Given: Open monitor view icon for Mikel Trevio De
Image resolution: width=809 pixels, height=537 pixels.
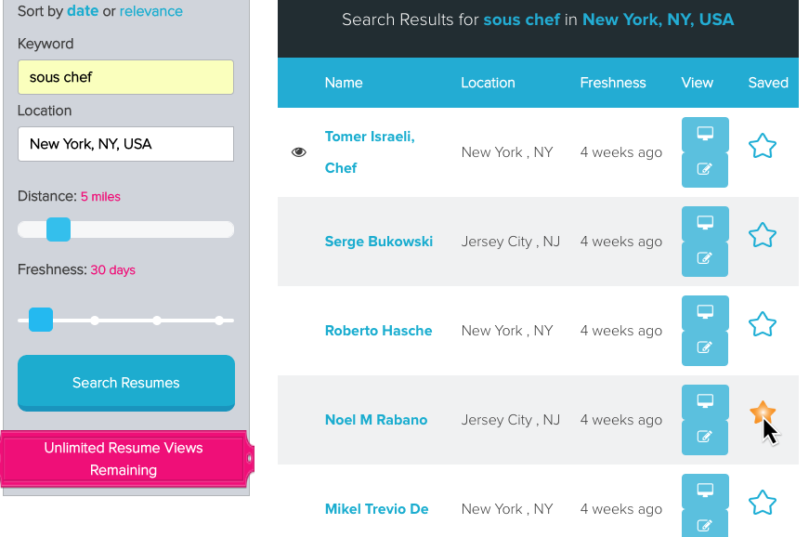Looking at the screenshot, I should tap(705, 491).
